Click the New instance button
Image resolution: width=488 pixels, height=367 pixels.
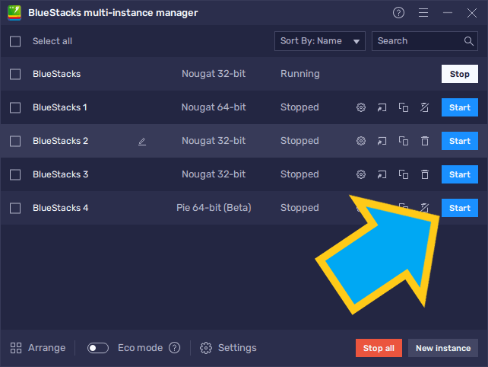point(442,348)
